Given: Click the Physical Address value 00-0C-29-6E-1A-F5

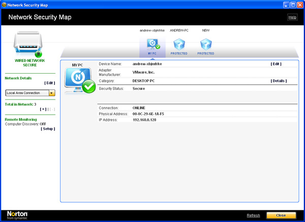Looking at the screenshot, I should coord(148,114).
